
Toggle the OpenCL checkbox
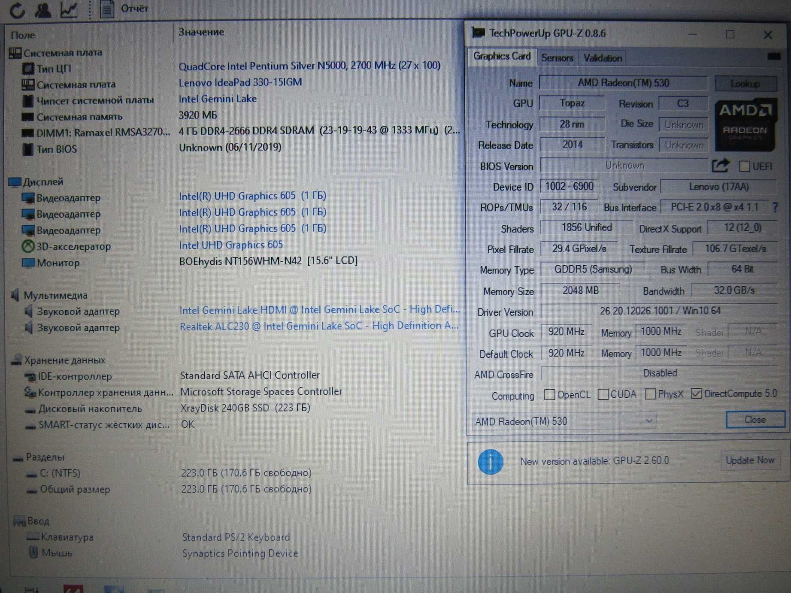click(549, 394)
